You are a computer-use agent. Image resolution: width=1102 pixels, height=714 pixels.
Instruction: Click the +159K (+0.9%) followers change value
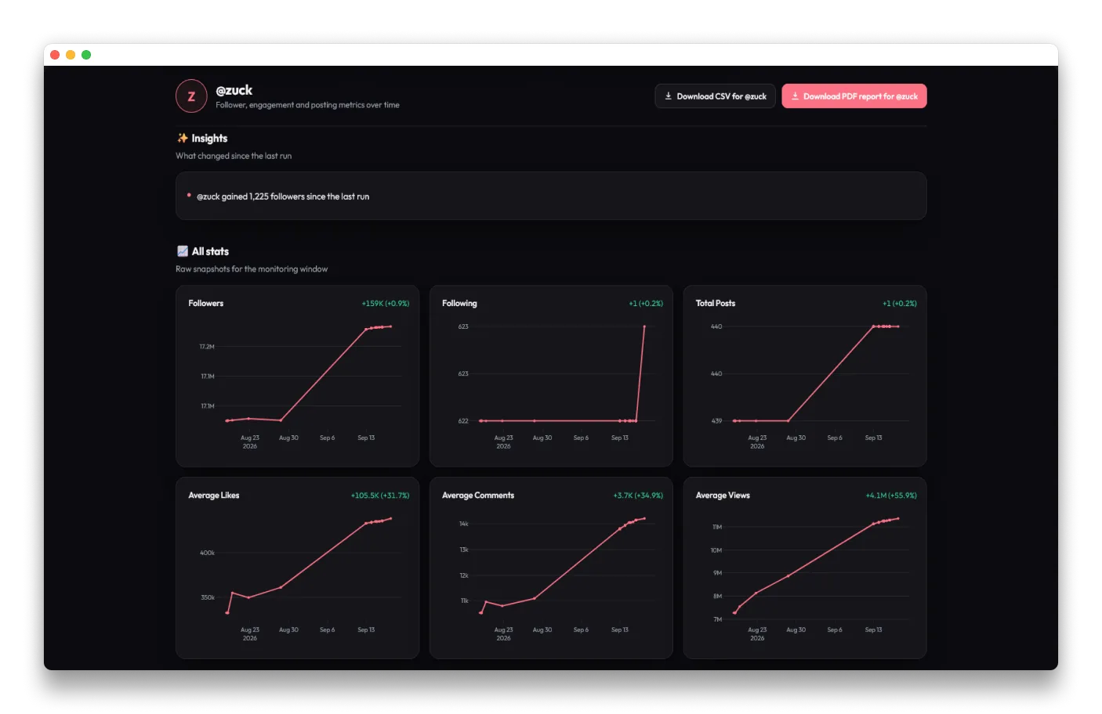386,303
